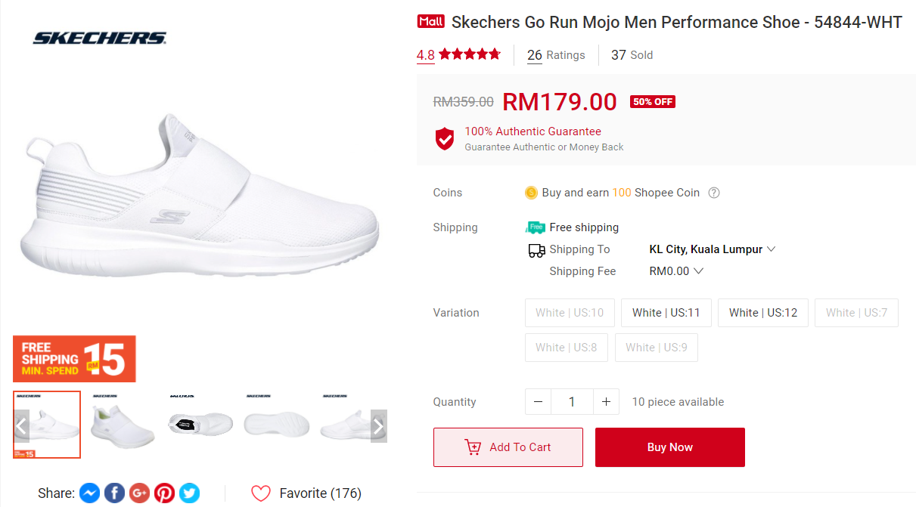Share product on Twitter

click(189, 493)
